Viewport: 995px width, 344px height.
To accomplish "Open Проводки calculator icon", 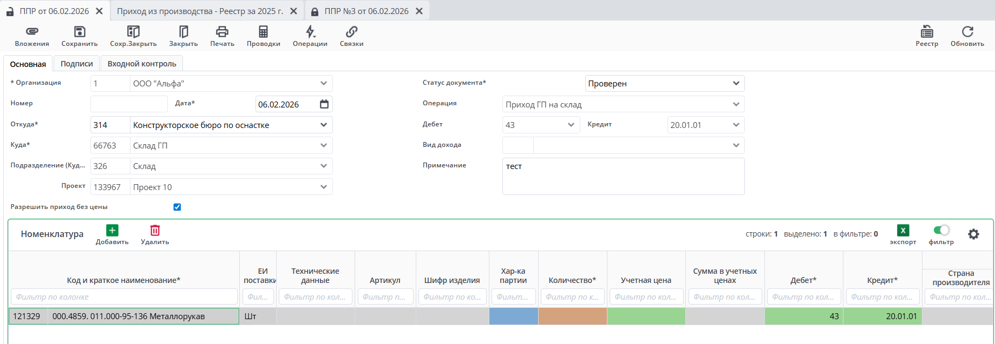I will [x=263, y=32].
